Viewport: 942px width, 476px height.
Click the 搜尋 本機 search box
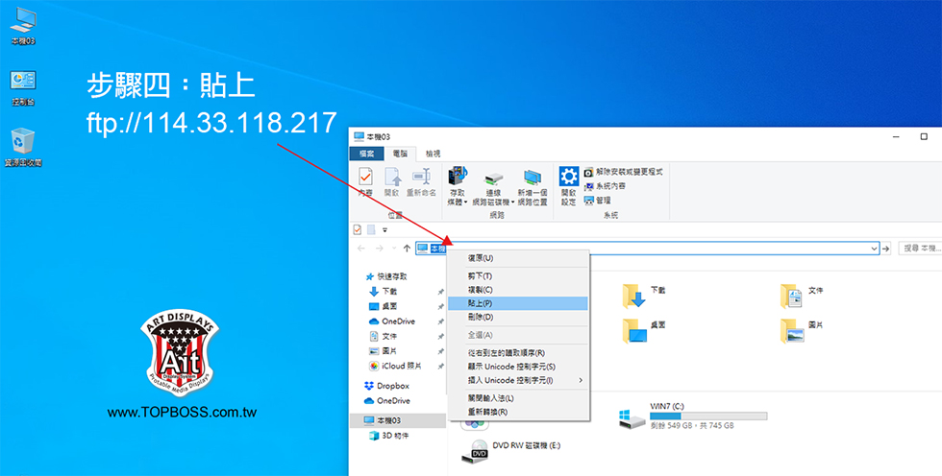pos(919,249)
